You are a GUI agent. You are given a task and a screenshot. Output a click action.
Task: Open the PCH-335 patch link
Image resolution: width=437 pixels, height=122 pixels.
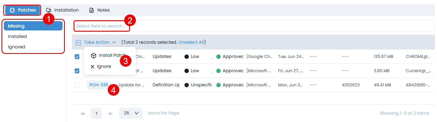98,85
